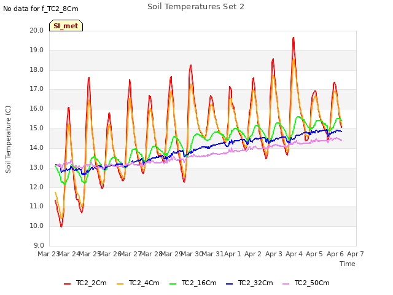Image resolution: width=393 pixels, height=295 pixels.
Task: Click the Apr 4 x-axis date label
Action: point(294,254)
